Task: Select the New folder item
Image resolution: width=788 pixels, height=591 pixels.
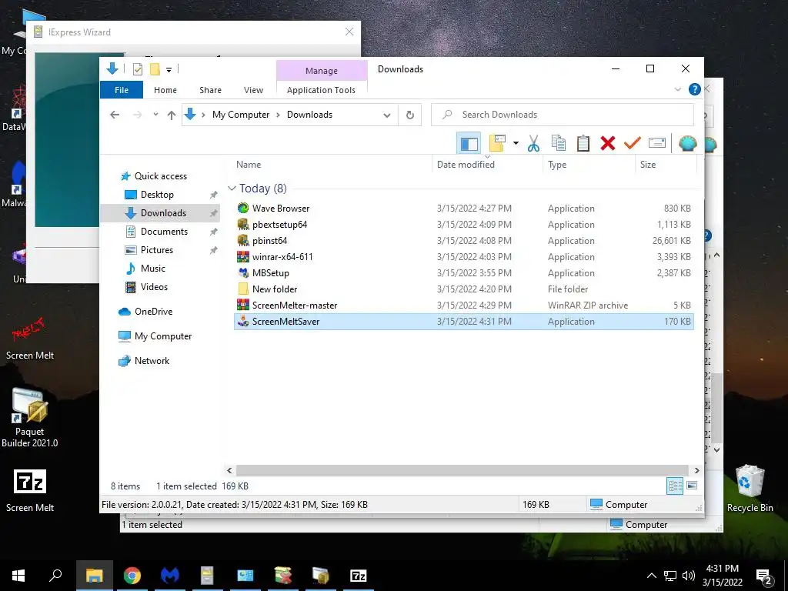Action: click(x=464, y=289)
